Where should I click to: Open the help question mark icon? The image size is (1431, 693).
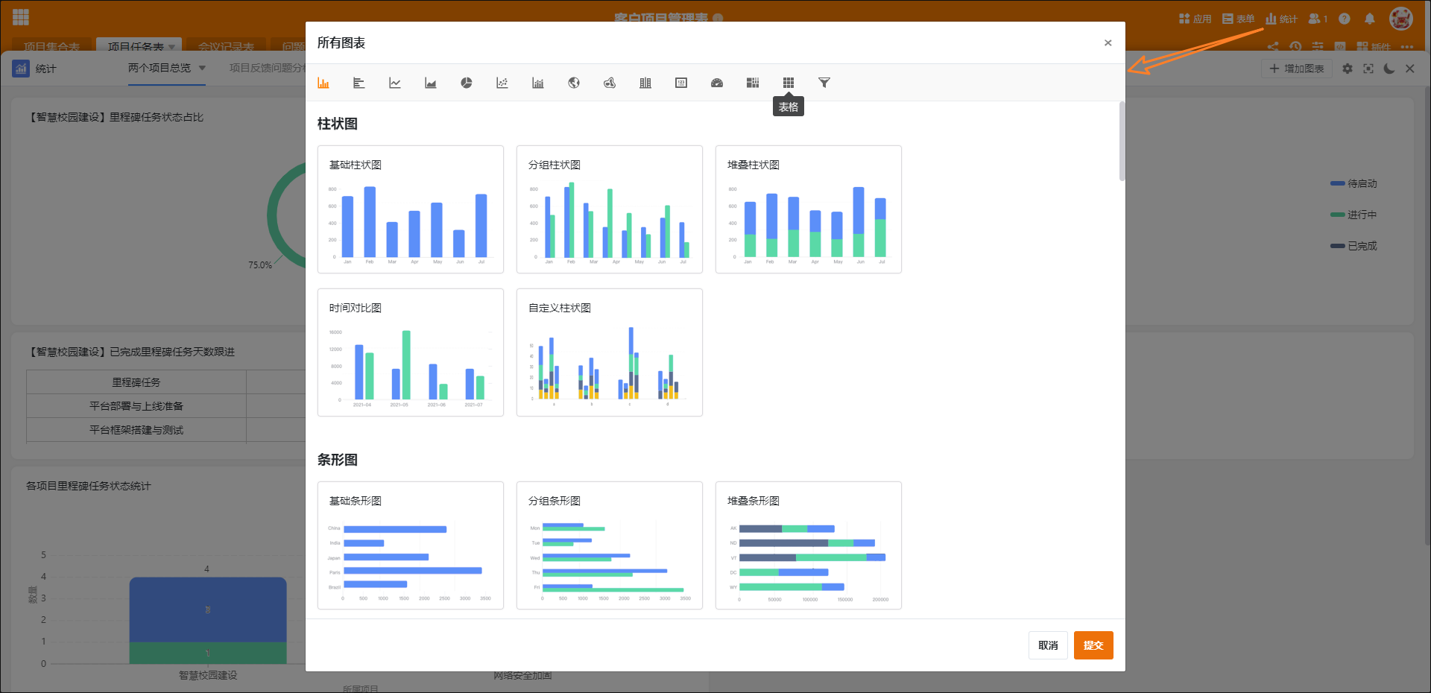coord(1345,19)
